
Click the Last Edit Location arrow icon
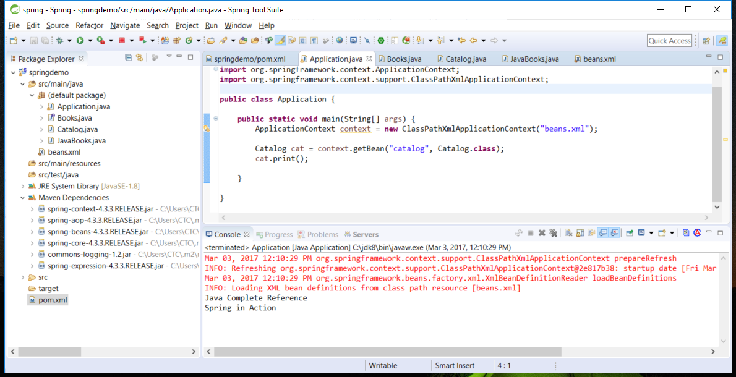[x=461, y=41]
